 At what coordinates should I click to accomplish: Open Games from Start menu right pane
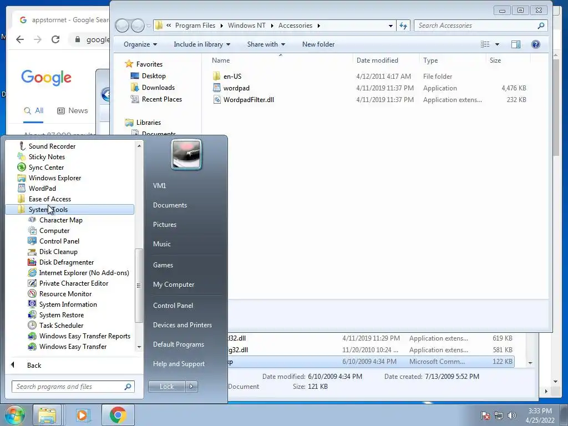[x=163, y=265]
